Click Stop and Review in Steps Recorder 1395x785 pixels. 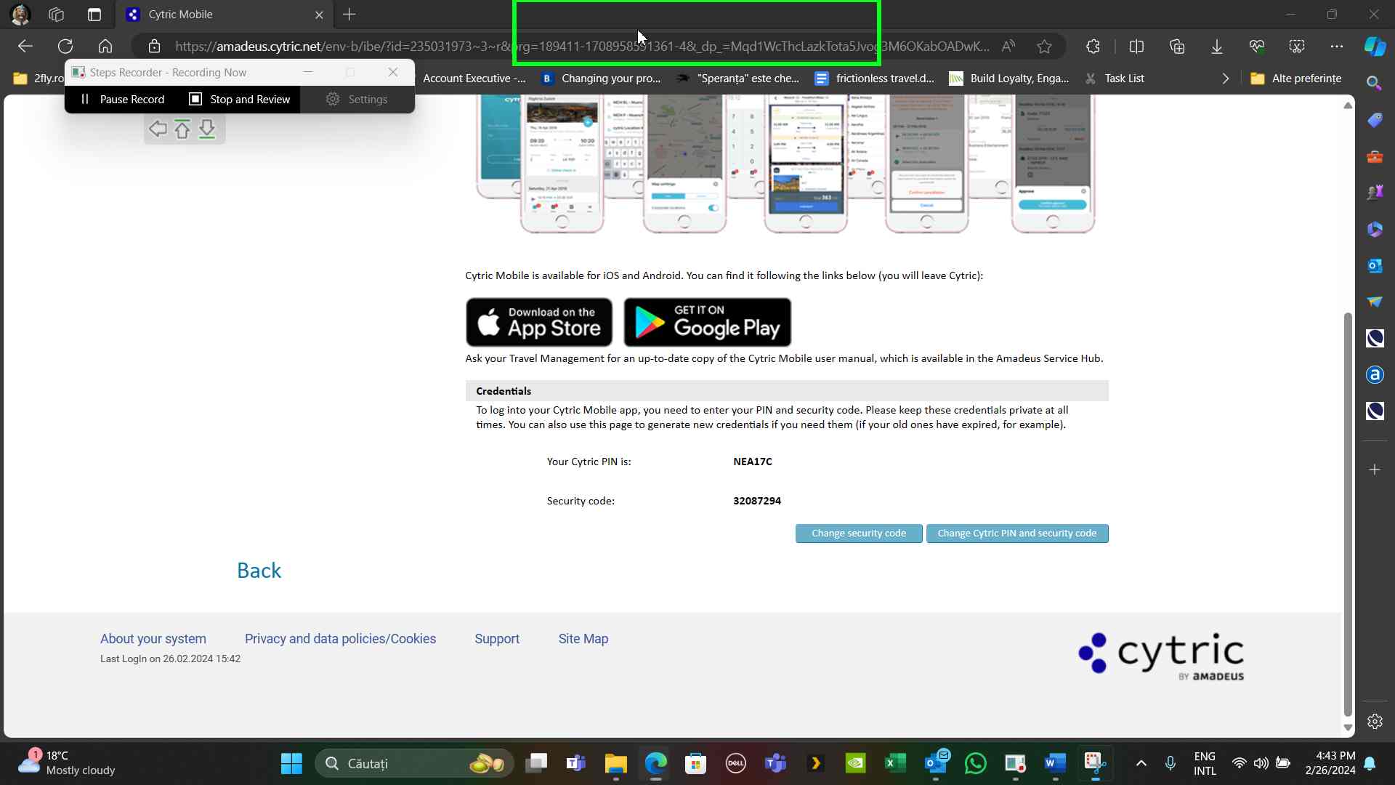(x=240, y=100)
